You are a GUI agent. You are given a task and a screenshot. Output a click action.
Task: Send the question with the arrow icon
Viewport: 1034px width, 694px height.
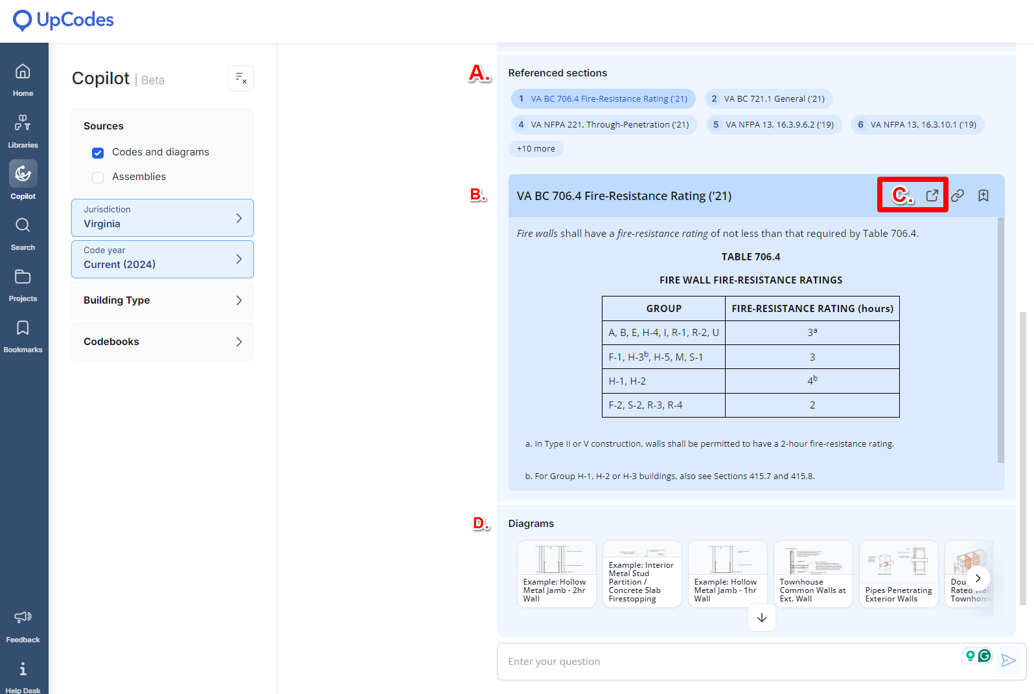[x=1008, y=660]
